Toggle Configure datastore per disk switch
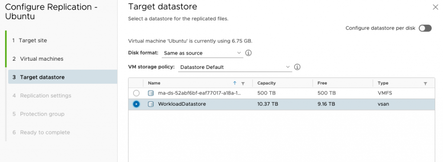 [425, 28]
